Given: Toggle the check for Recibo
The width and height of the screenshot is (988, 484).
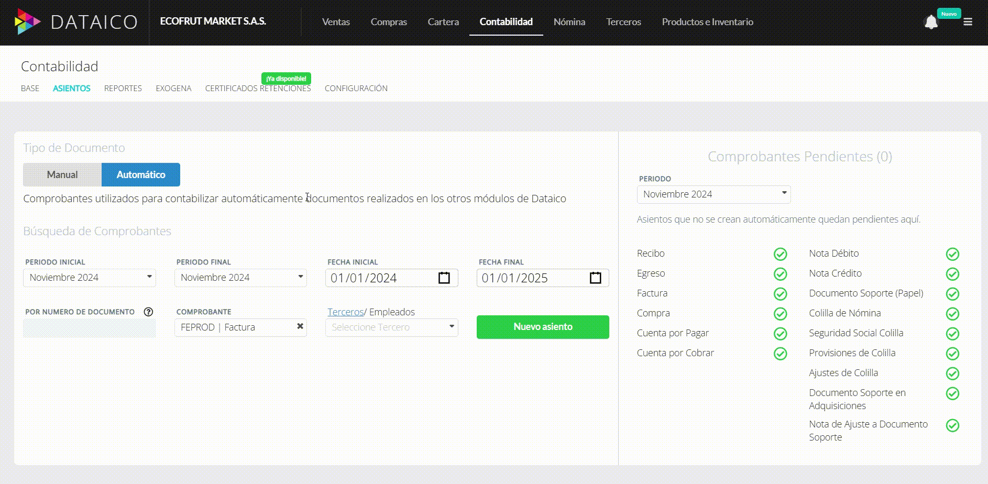Looking at the screenshot, I should coord(780,254).
